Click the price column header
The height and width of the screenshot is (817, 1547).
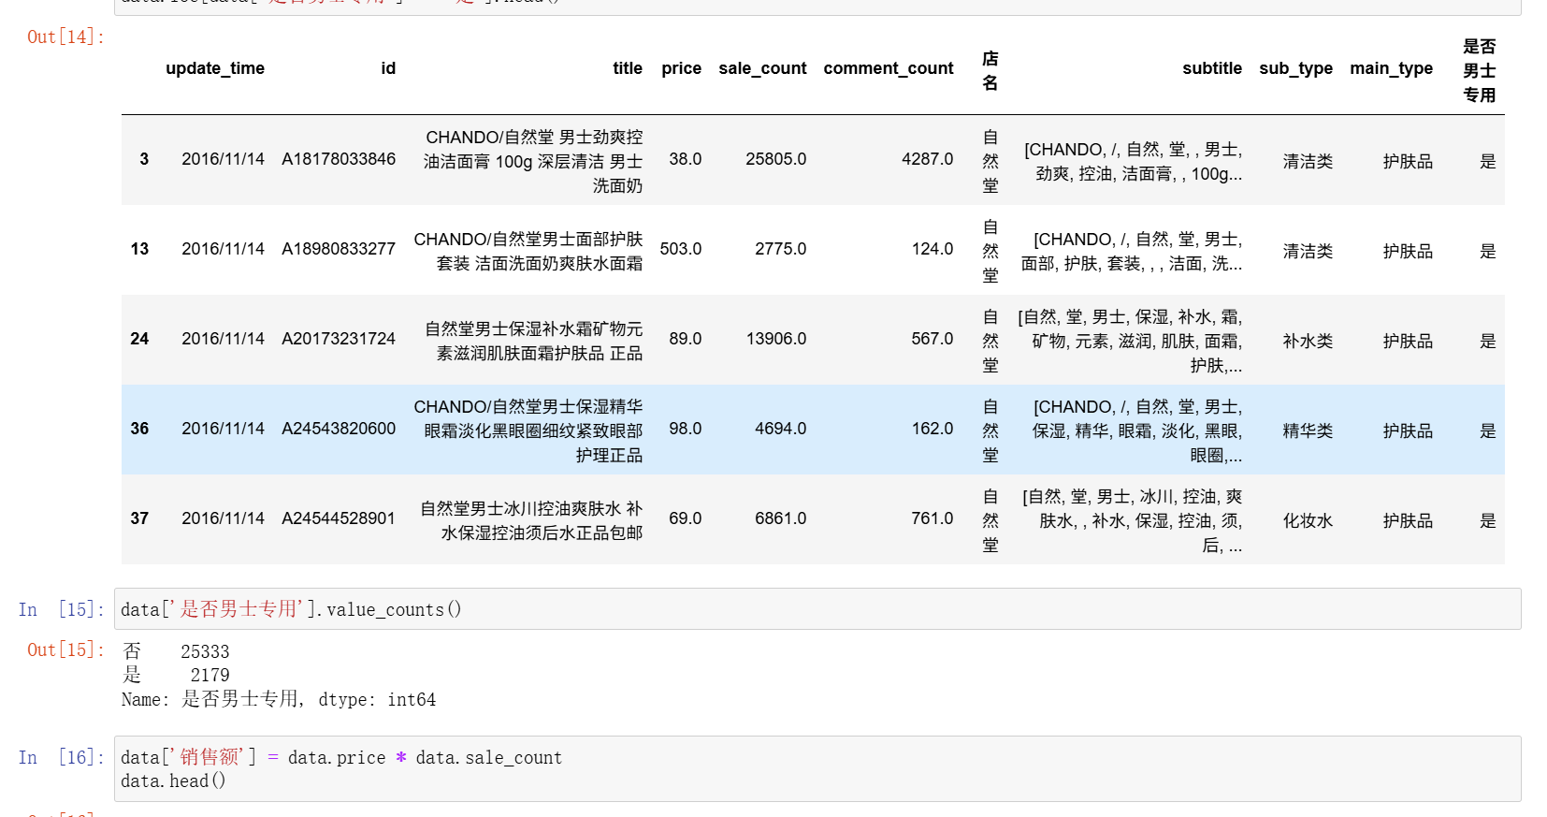point(681,68)
